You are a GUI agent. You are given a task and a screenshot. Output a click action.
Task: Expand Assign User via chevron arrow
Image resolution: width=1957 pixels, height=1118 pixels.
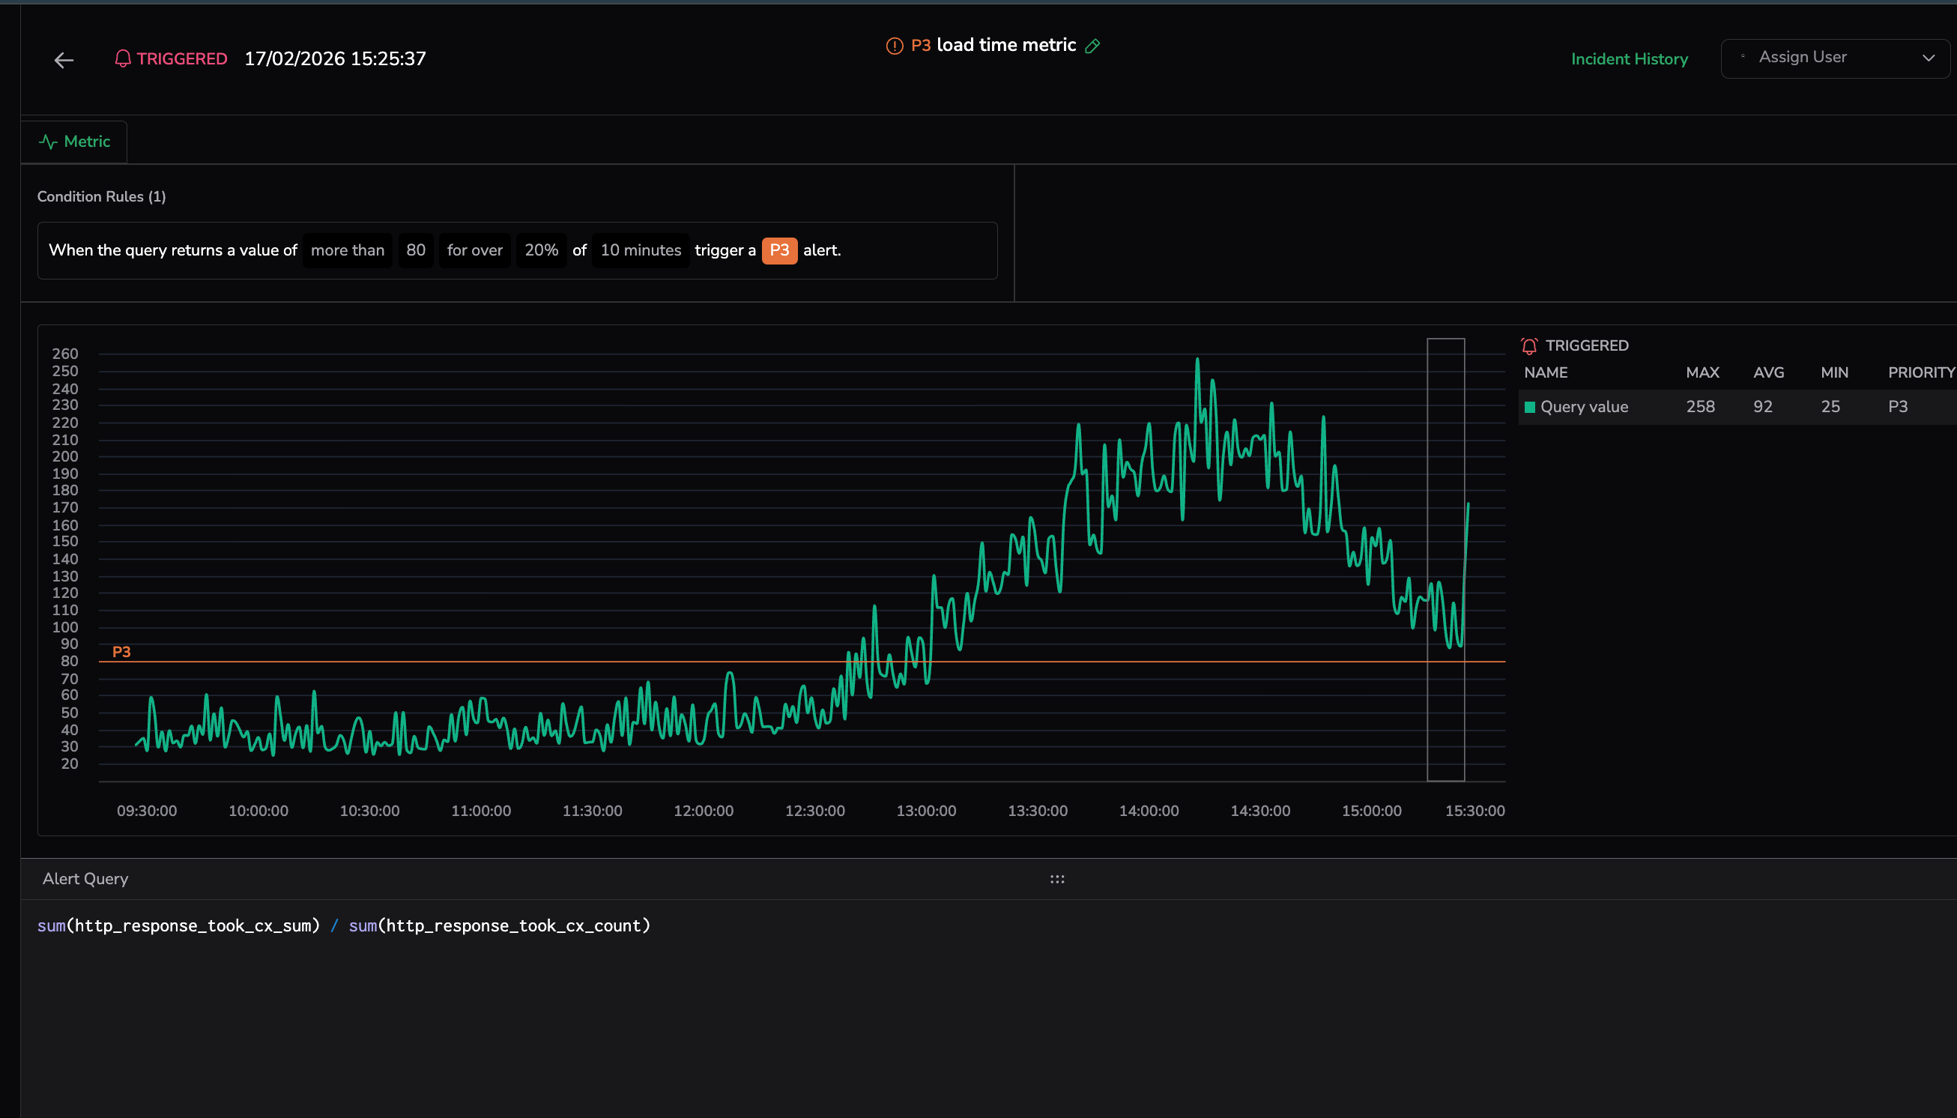(x=1928, y=58)
